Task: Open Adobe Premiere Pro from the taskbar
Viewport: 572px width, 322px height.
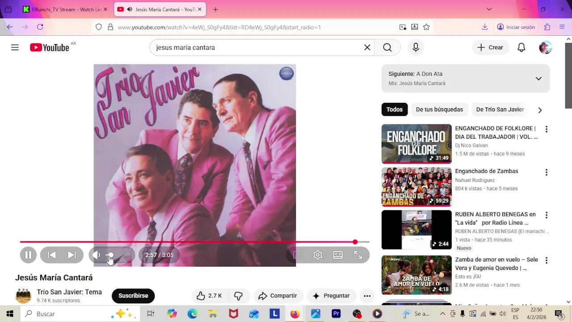Action: (x=336, y=314)
